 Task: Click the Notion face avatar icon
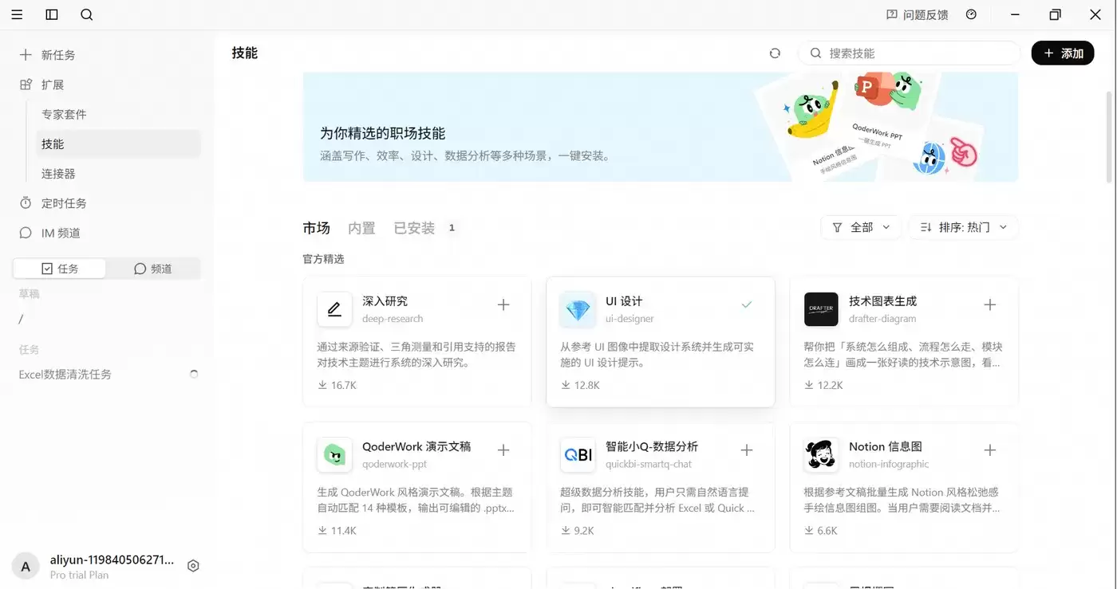[821, 455]
